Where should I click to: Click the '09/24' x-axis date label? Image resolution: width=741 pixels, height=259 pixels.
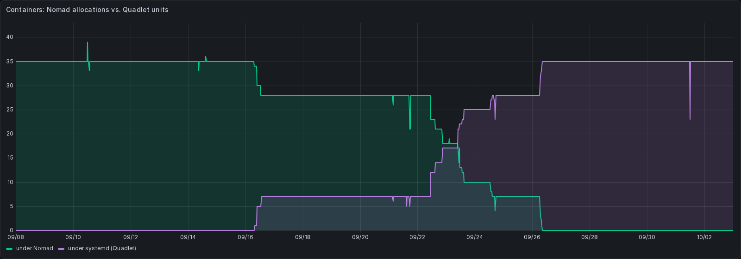[475, 237]
